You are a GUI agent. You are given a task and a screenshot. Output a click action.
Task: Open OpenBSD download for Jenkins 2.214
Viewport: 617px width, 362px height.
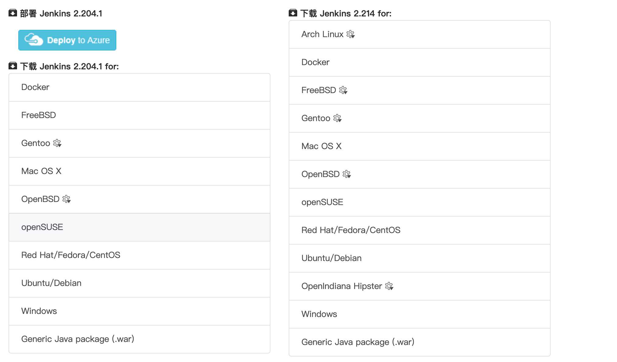pos(420,174)
